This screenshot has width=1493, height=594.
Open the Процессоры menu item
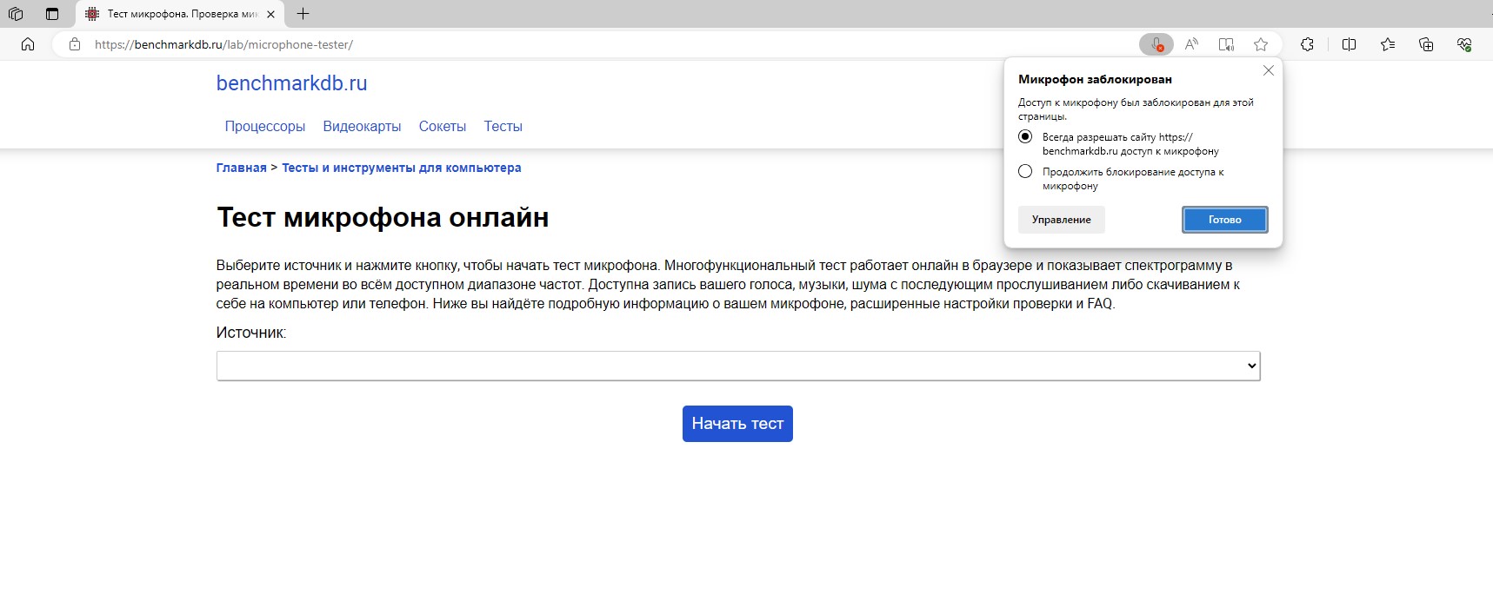(265, 126)
